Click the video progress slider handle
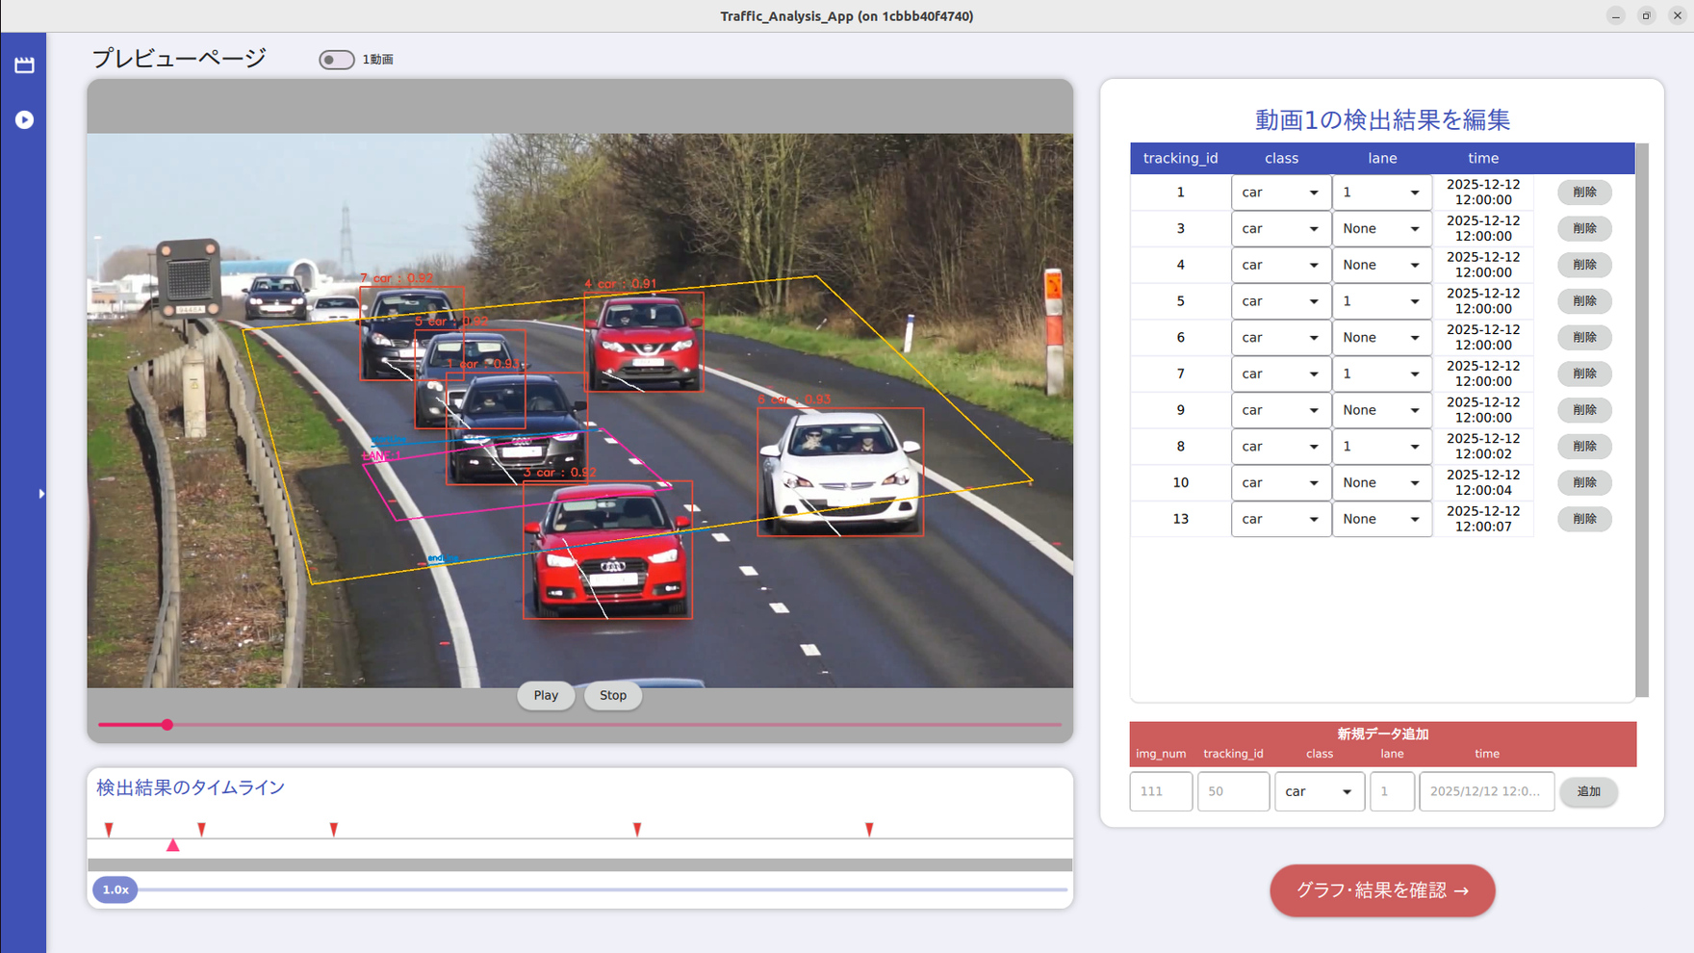This screenshot has height=953, width=1694. (x=167, y=725)
